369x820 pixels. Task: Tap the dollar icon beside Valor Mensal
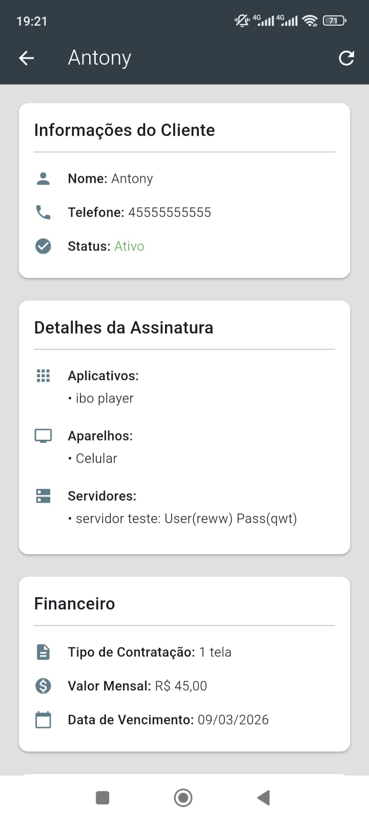point(43,686)
